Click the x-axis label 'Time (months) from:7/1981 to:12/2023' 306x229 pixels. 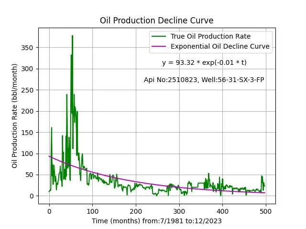click(157, 221)
